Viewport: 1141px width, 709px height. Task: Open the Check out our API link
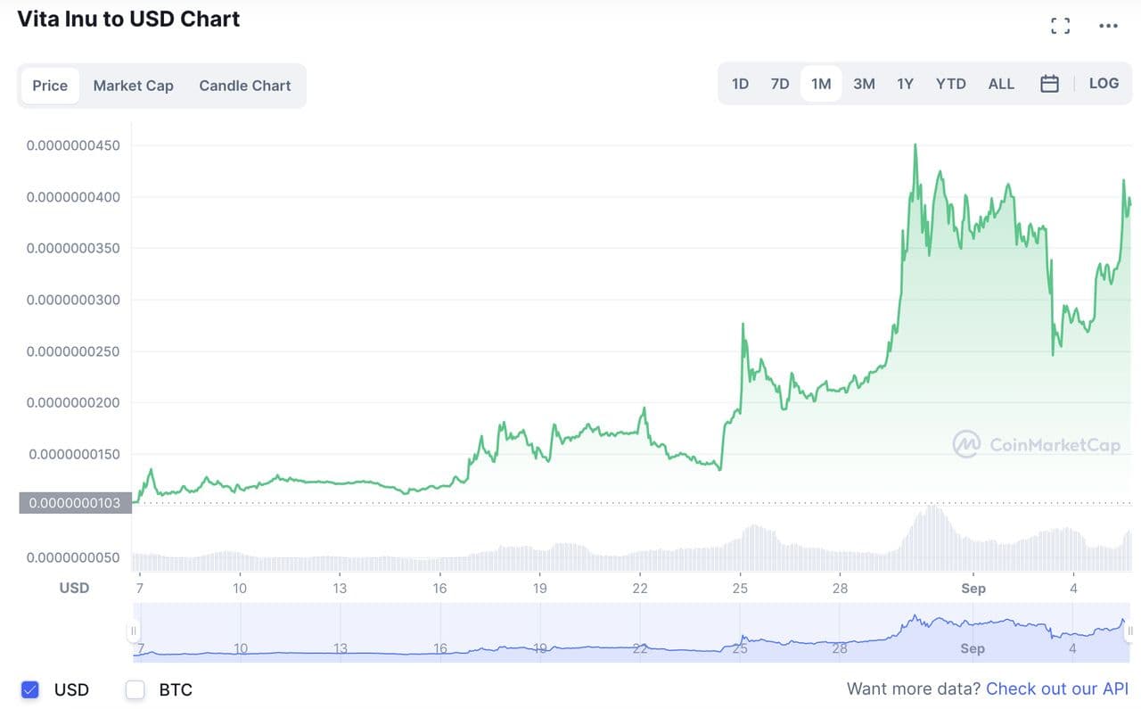point(1057,688)
